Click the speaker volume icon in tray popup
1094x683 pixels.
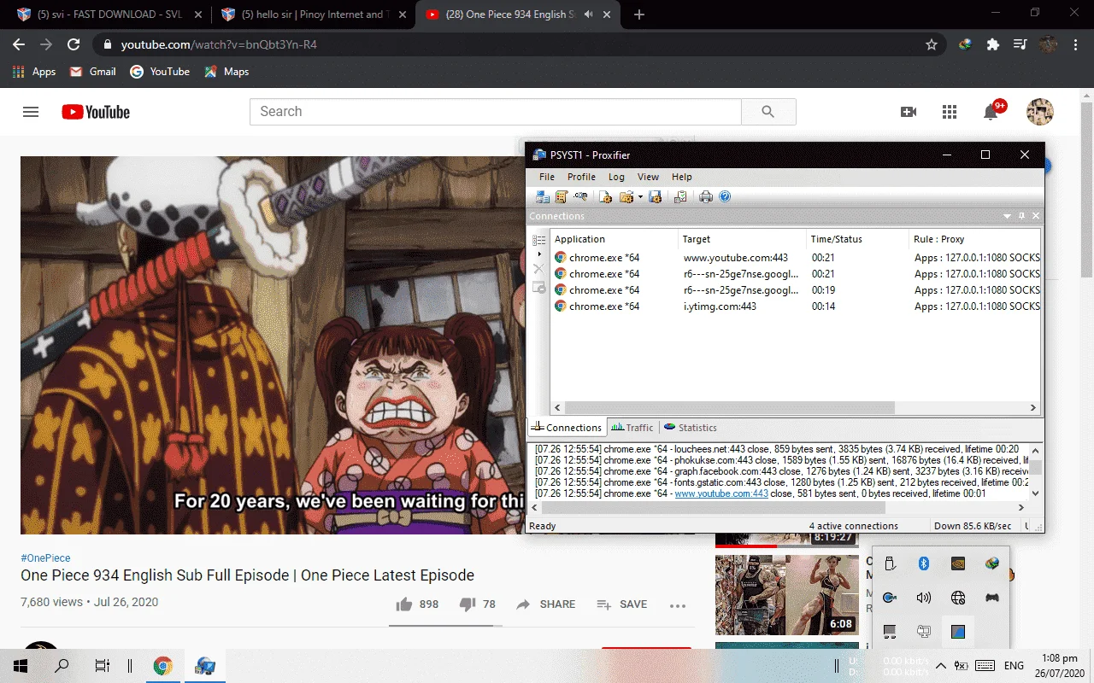(923, 598)
